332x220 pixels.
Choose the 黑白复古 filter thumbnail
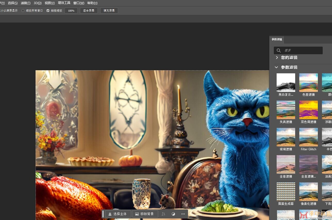286,83
